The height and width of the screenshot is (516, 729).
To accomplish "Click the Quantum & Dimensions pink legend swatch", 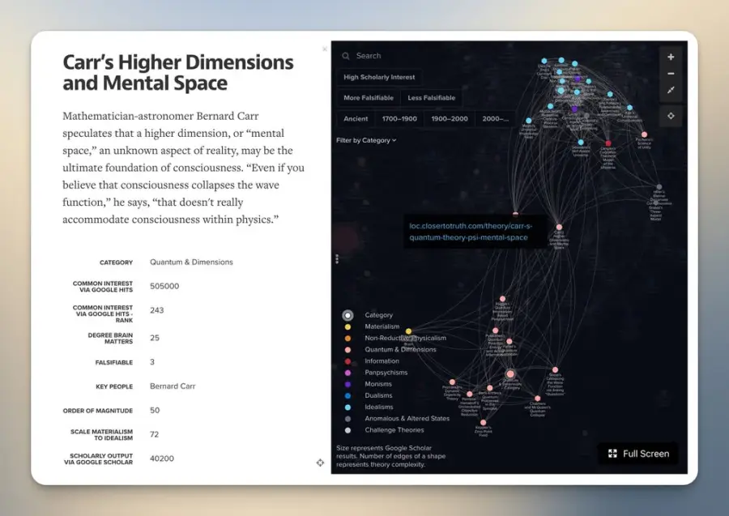I will [347, 350].
